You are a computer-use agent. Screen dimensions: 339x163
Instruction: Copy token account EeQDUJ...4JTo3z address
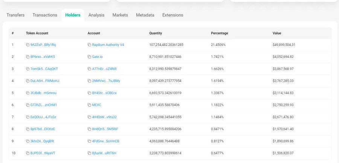pyautogui.click(x=27, y=117)
